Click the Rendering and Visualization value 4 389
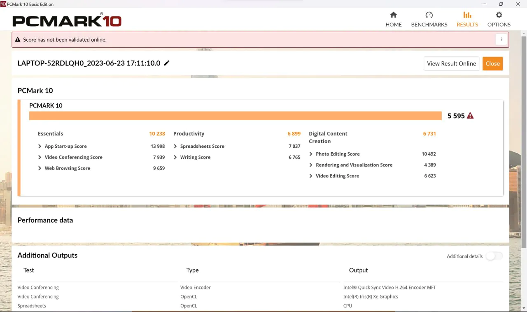Screen dimensions: 527x312 coord(430,165)
